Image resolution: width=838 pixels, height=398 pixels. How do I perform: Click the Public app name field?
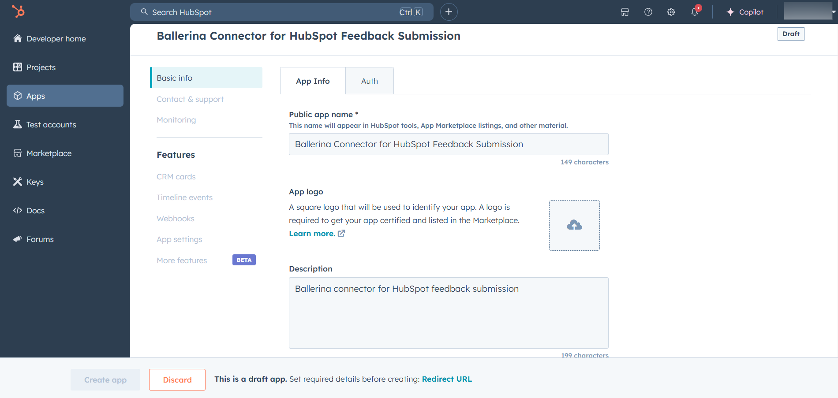448,144
